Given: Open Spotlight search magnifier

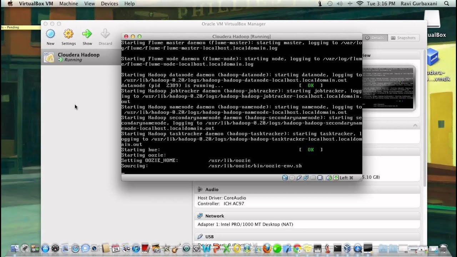Looking at the screenshot, I should pyautogui.click(x=447, y=4).
